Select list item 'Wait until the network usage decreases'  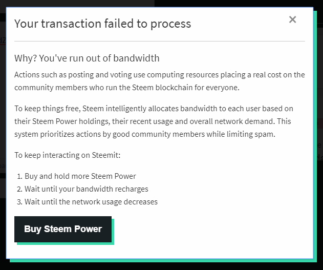click(91, 201)
